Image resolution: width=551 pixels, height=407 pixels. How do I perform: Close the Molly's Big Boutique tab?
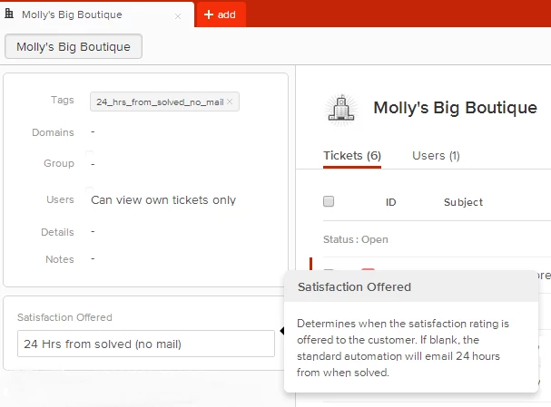178,16
